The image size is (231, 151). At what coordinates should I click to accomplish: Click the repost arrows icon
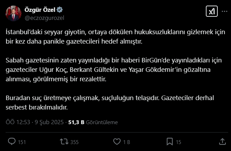point(63,142)
